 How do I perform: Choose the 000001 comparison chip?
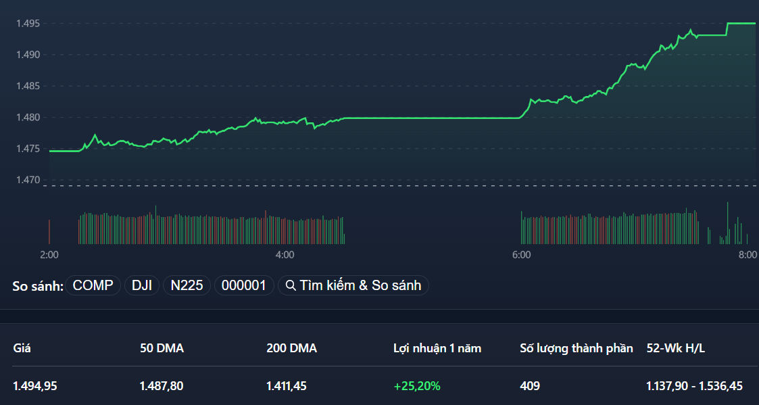pos(244,285)
